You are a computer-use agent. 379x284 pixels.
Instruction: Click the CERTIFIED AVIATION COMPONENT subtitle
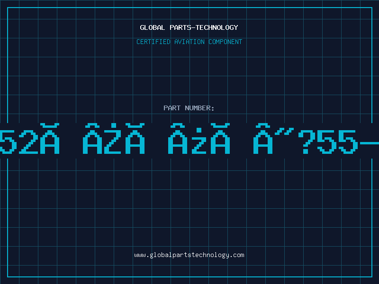tap(189, 42)
